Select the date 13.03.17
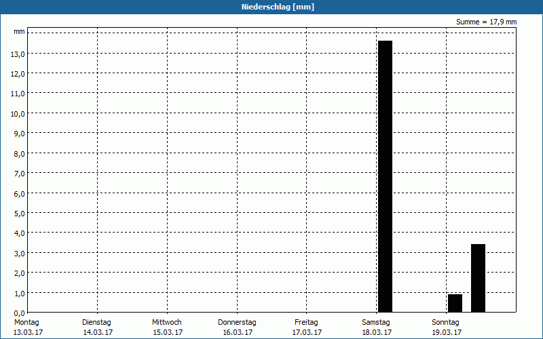The width and height of the screenshot is (543, 339). pos(28,332)
